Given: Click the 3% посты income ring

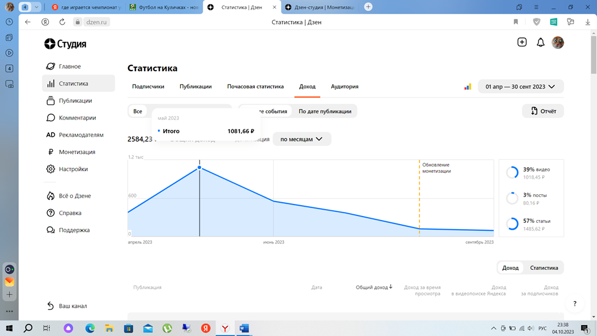Looking at the screenshot, I should coord(512,198).
